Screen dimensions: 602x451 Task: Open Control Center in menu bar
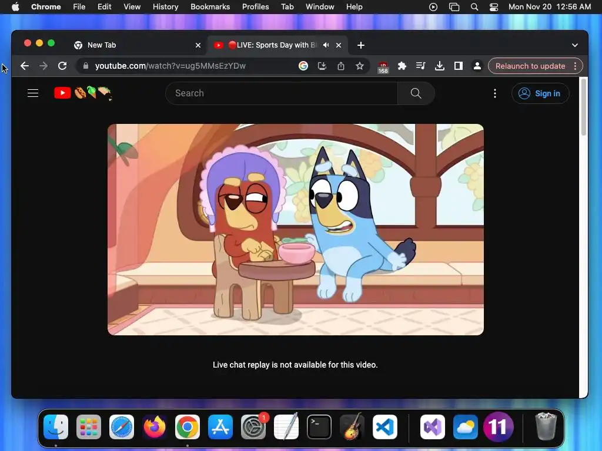point(494,7)
